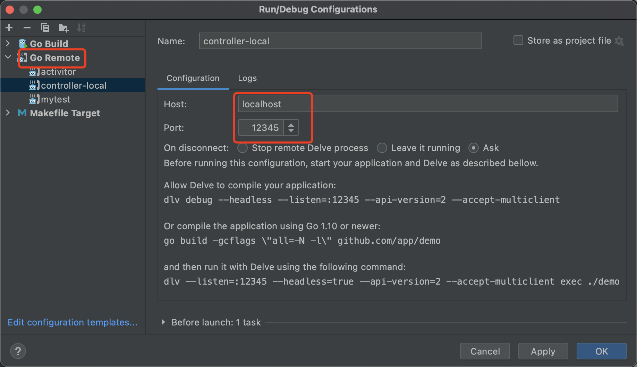Decrease port number with down arrow
Image resolution: width=637 pixels, height=367 pixels.
pos(291,131)
